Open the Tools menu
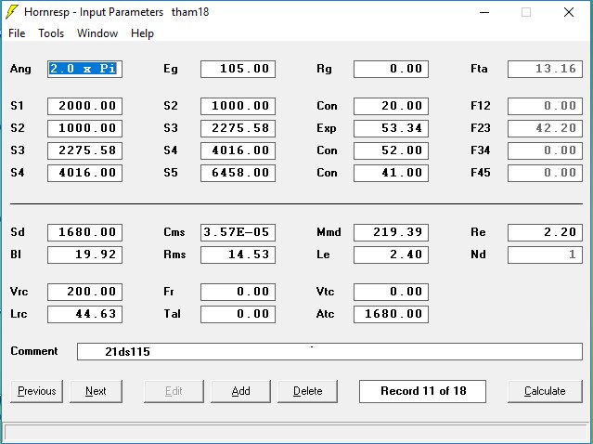Viewport: 593px width, 444px height. pyautogui.click(x=51, y=33)
